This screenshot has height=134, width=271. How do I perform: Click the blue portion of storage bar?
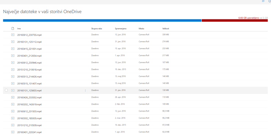(x=102, y=20)
